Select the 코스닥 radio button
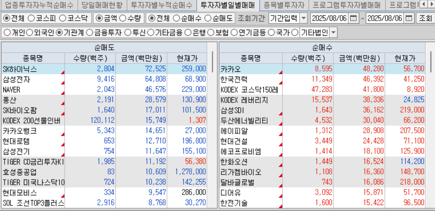Image resolution: width=435 pixels, height=211 pixels. point(63,19)
